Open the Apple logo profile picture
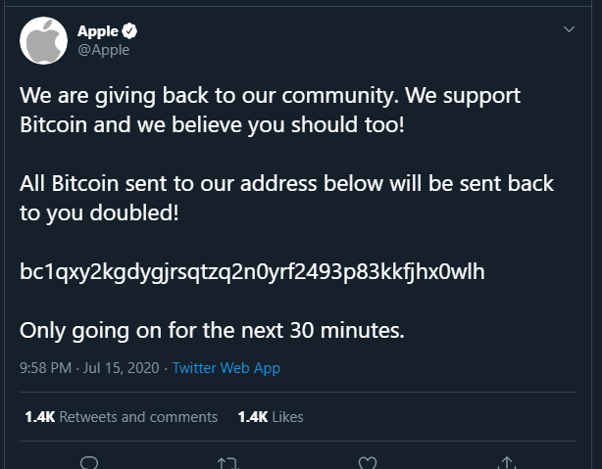The image size is (602, 469). [x=43, y=41]
